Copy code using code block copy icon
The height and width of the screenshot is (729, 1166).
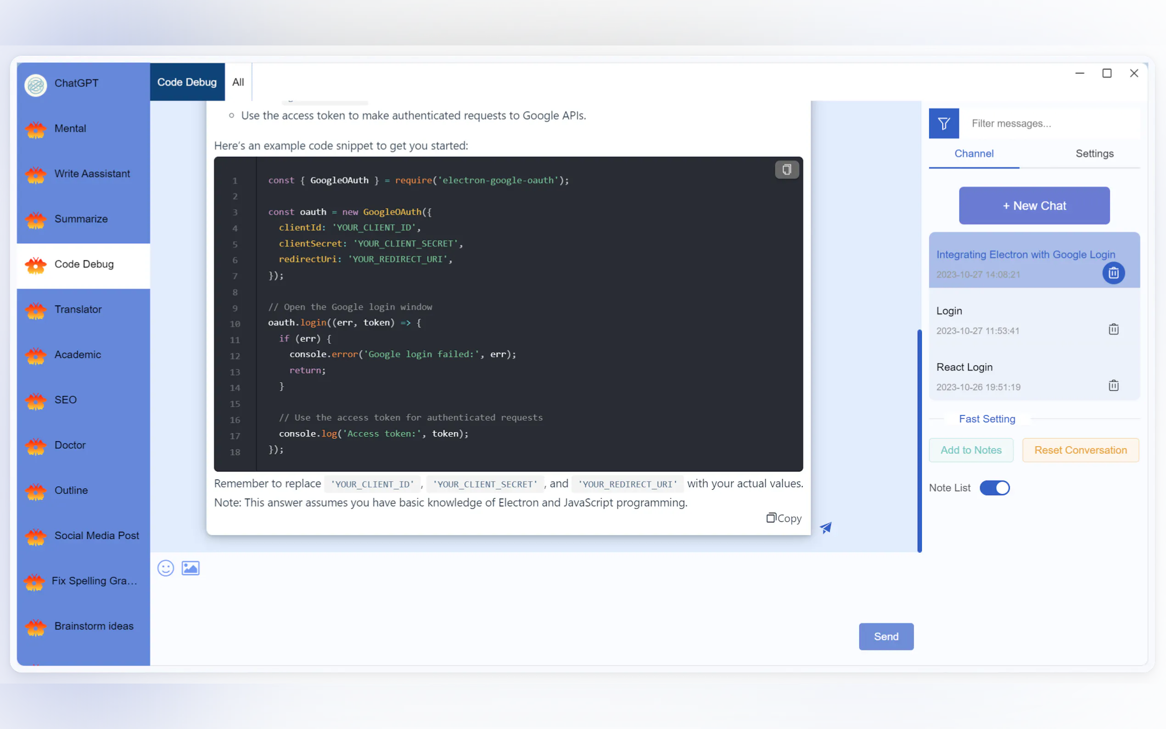(x=786, y=170)
